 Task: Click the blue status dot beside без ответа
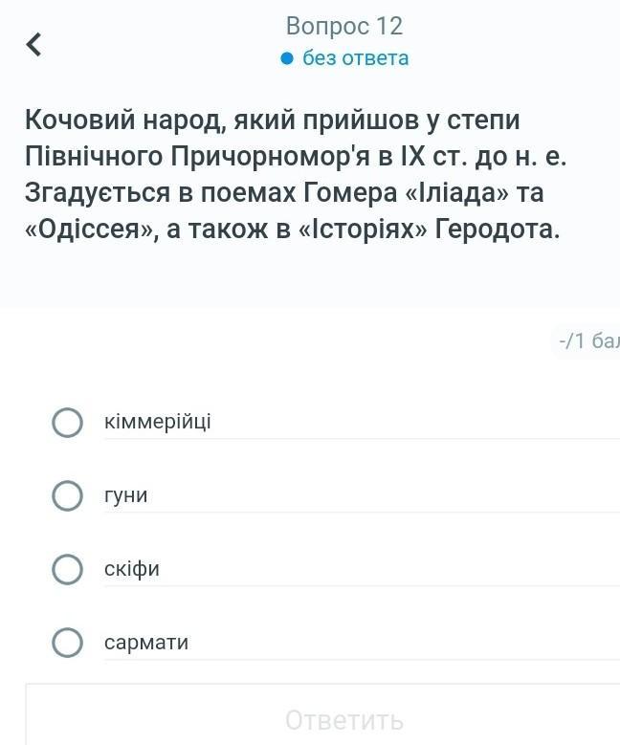coord(286,59)
